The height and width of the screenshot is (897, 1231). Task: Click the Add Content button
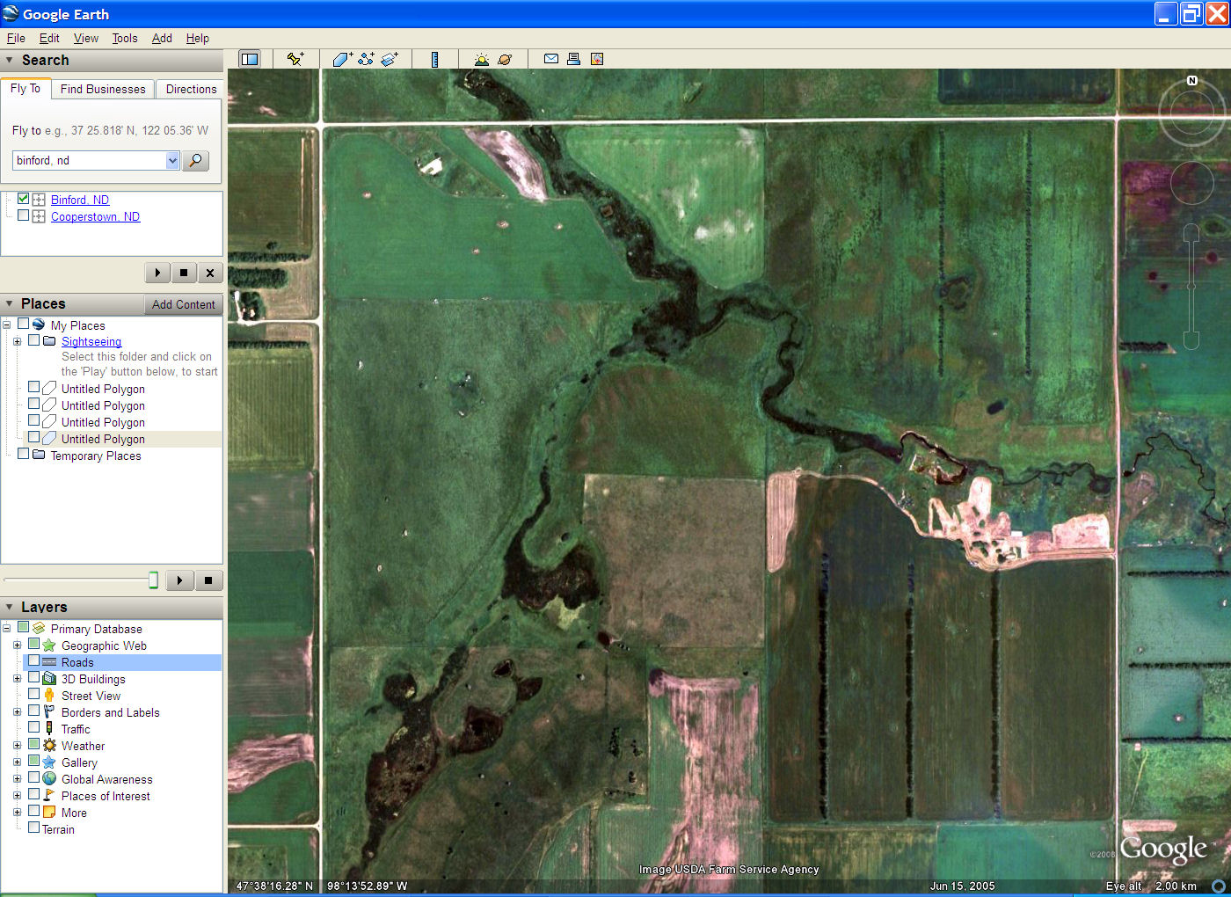pos(183,304)
